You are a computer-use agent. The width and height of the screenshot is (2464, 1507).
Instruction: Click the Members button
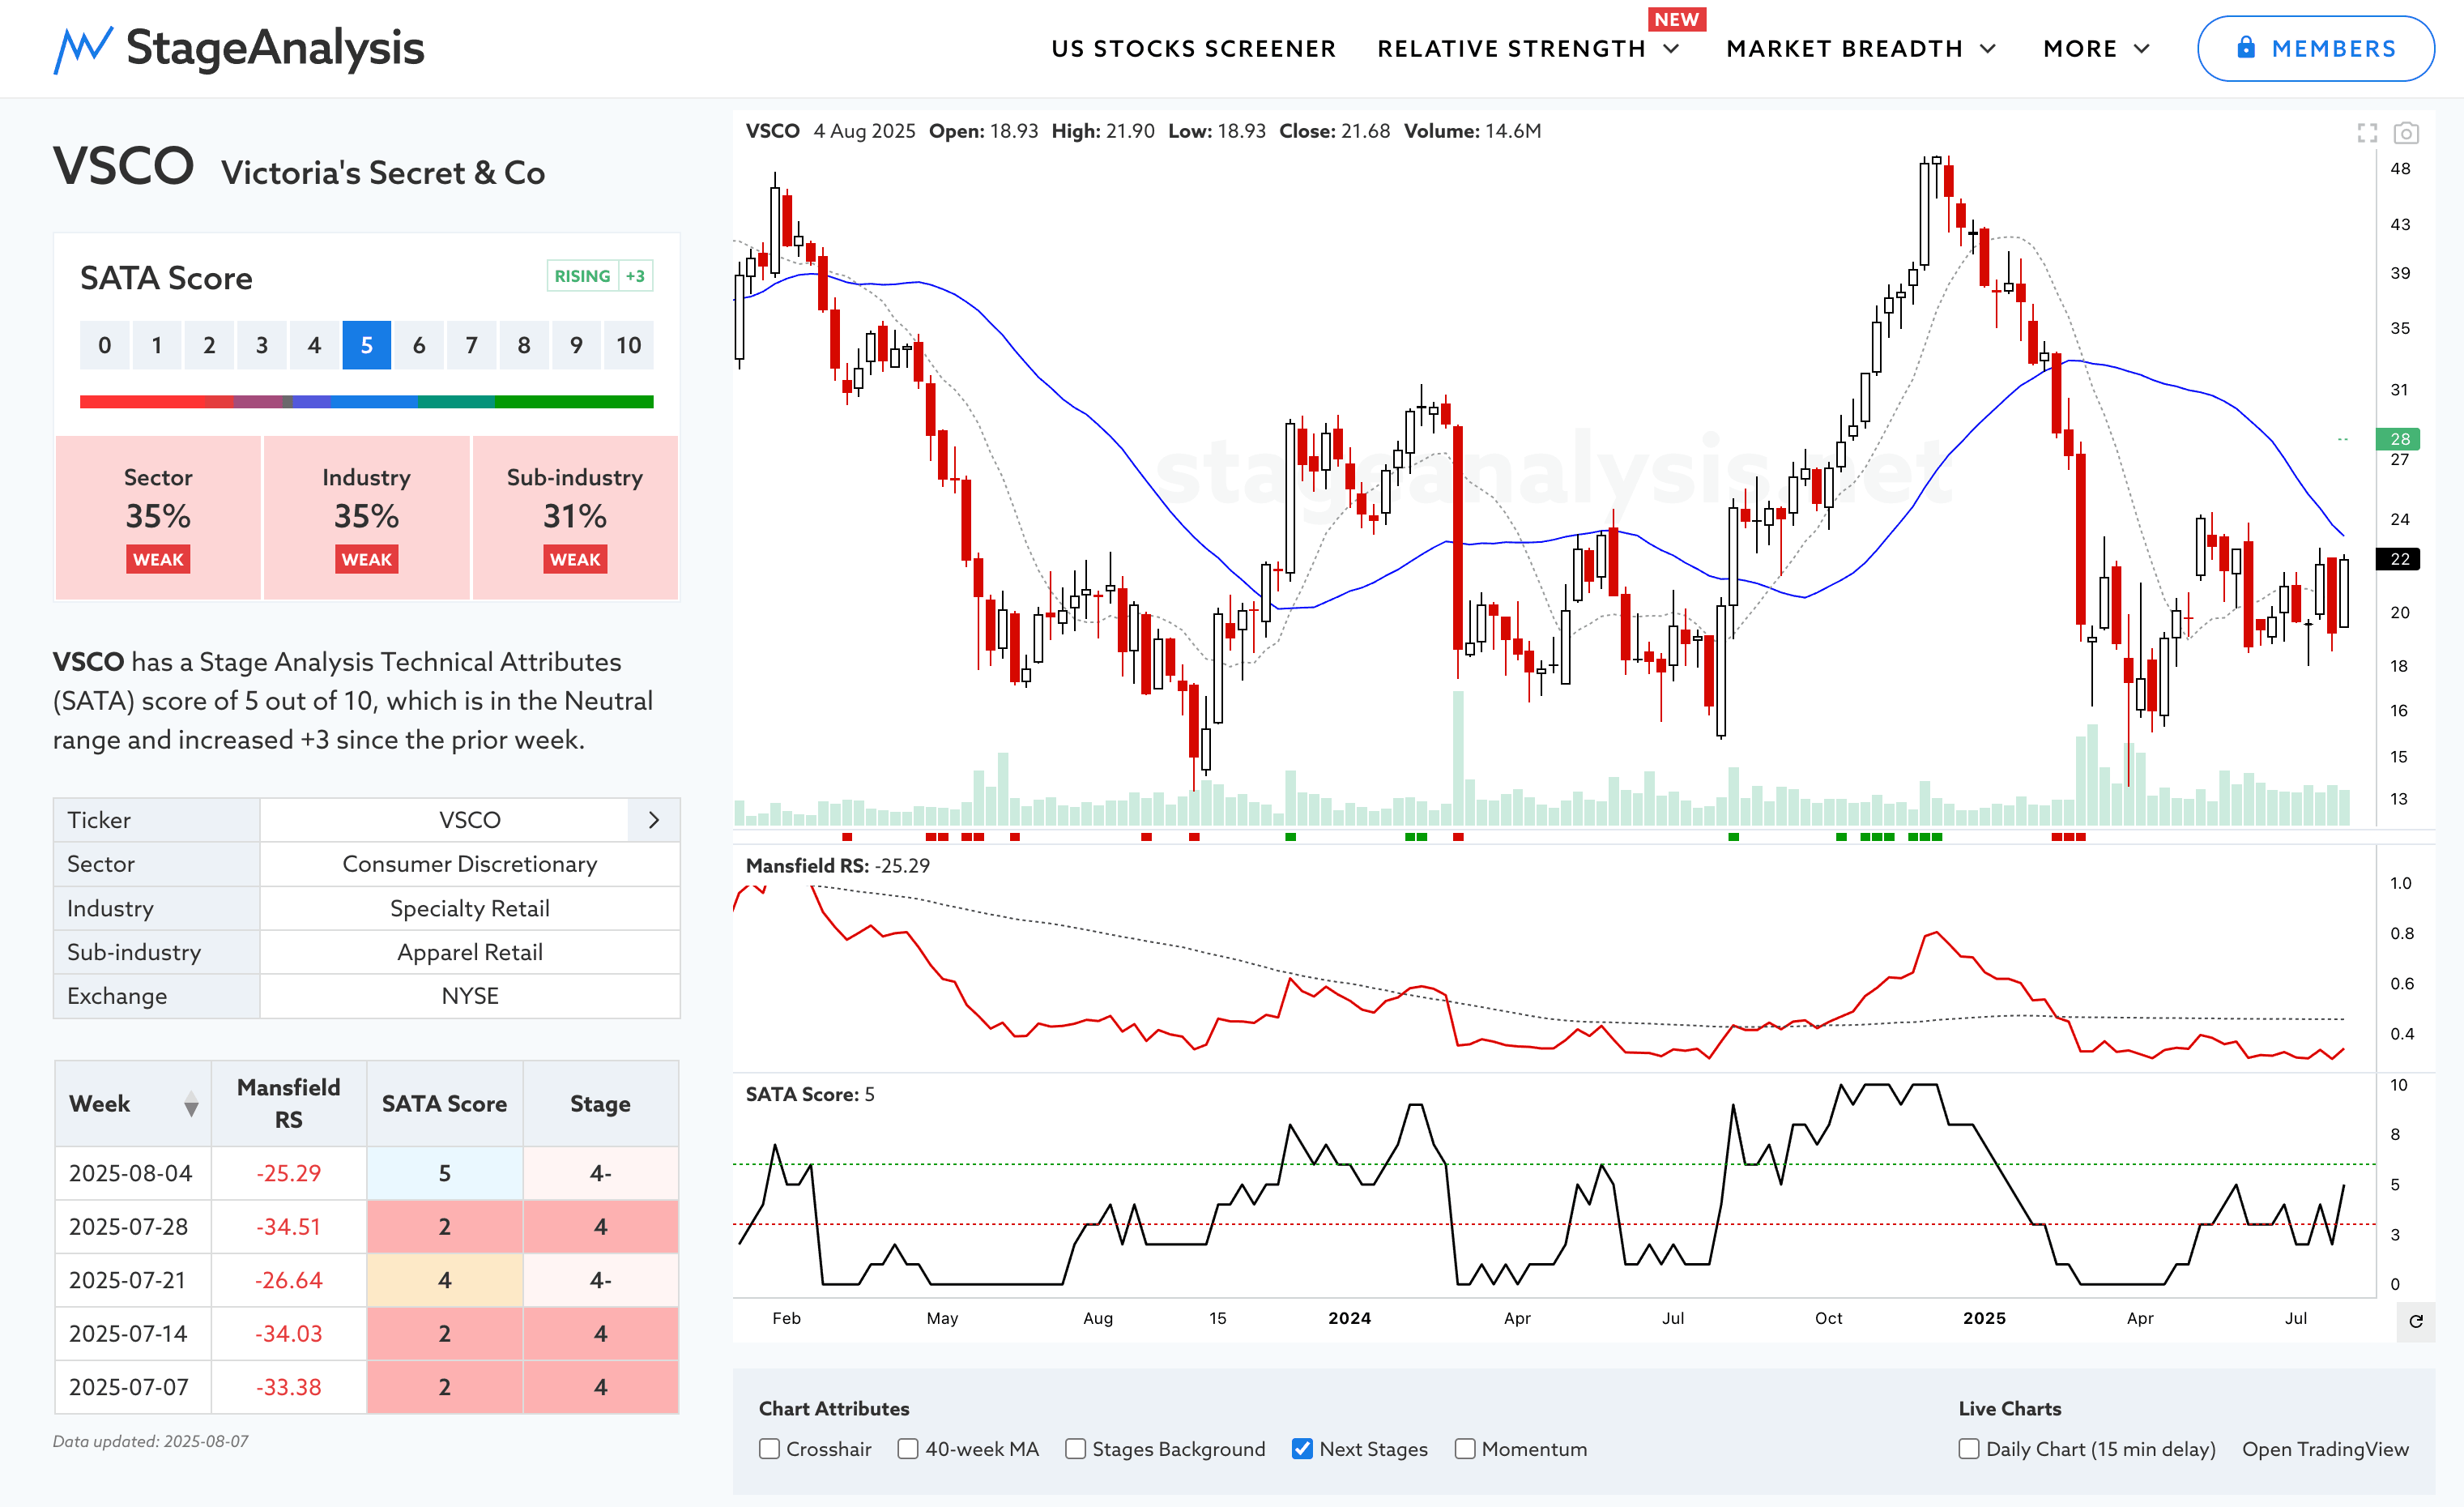(x=2315, y=48)
